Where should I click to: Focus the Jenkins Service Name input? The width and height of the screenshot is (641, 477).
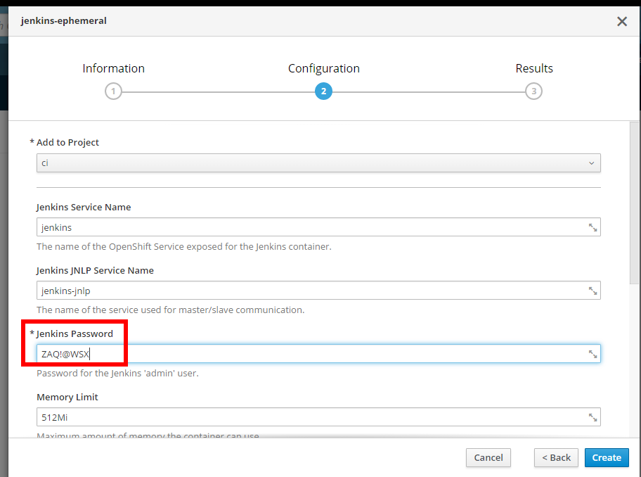[309, 227]
